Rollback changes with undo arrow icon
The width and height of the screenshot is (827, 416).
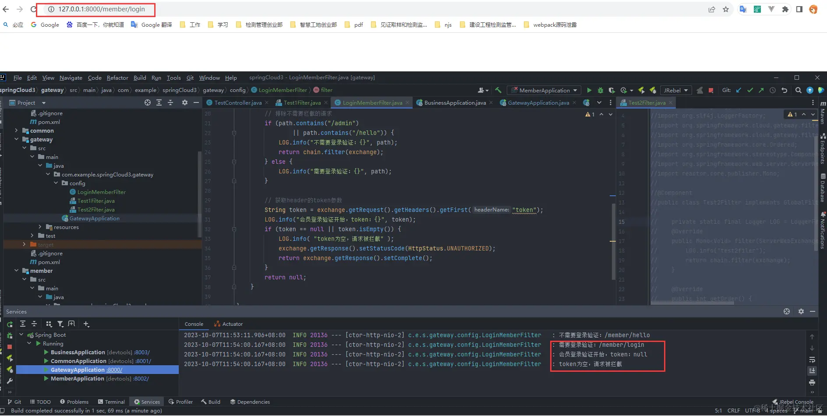tap(785, 90)
